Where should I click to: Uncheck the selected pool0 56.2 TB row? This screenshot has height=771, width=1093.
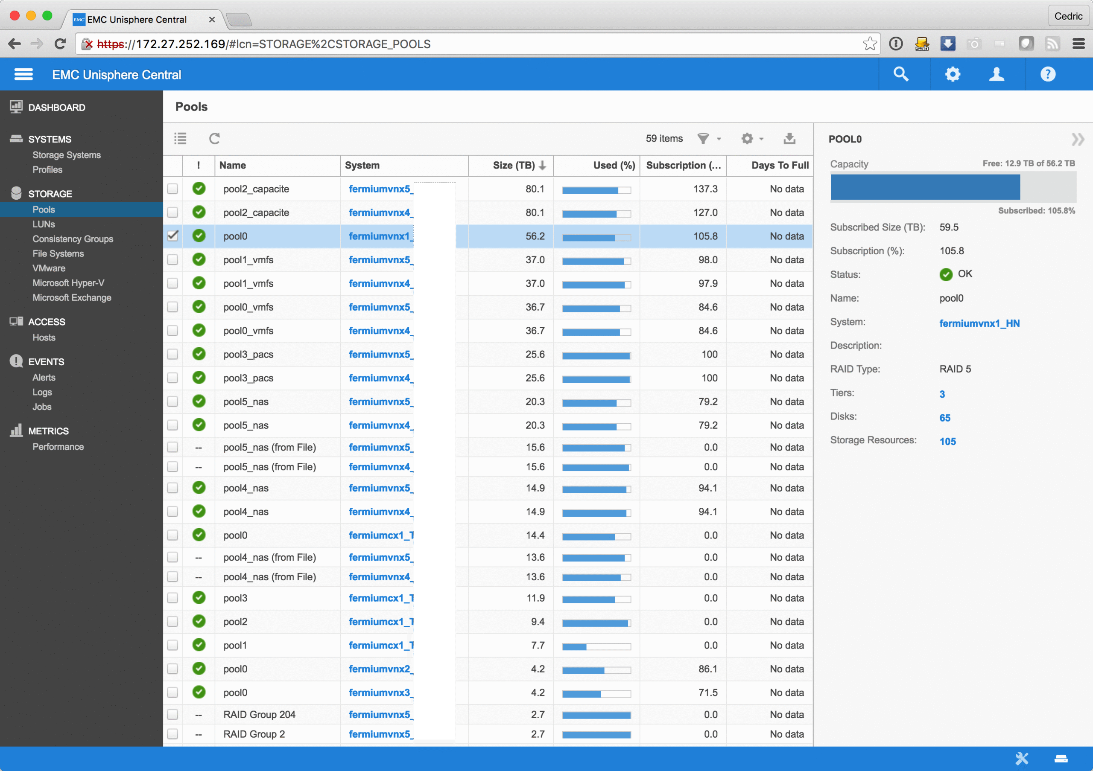(x=172, y=236)
